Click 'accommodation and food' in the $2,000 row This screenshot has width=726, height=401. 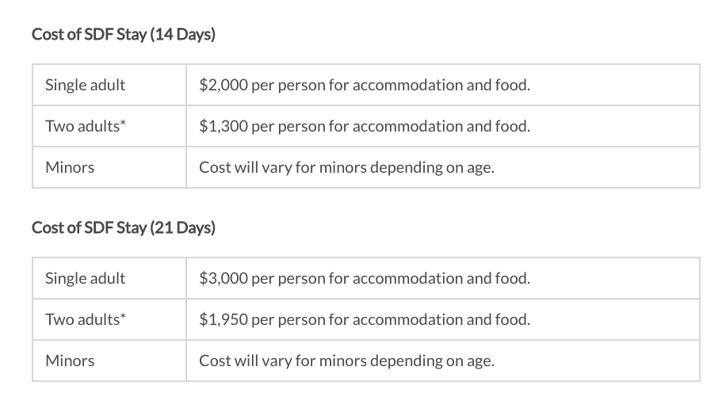tap(440, 85)
